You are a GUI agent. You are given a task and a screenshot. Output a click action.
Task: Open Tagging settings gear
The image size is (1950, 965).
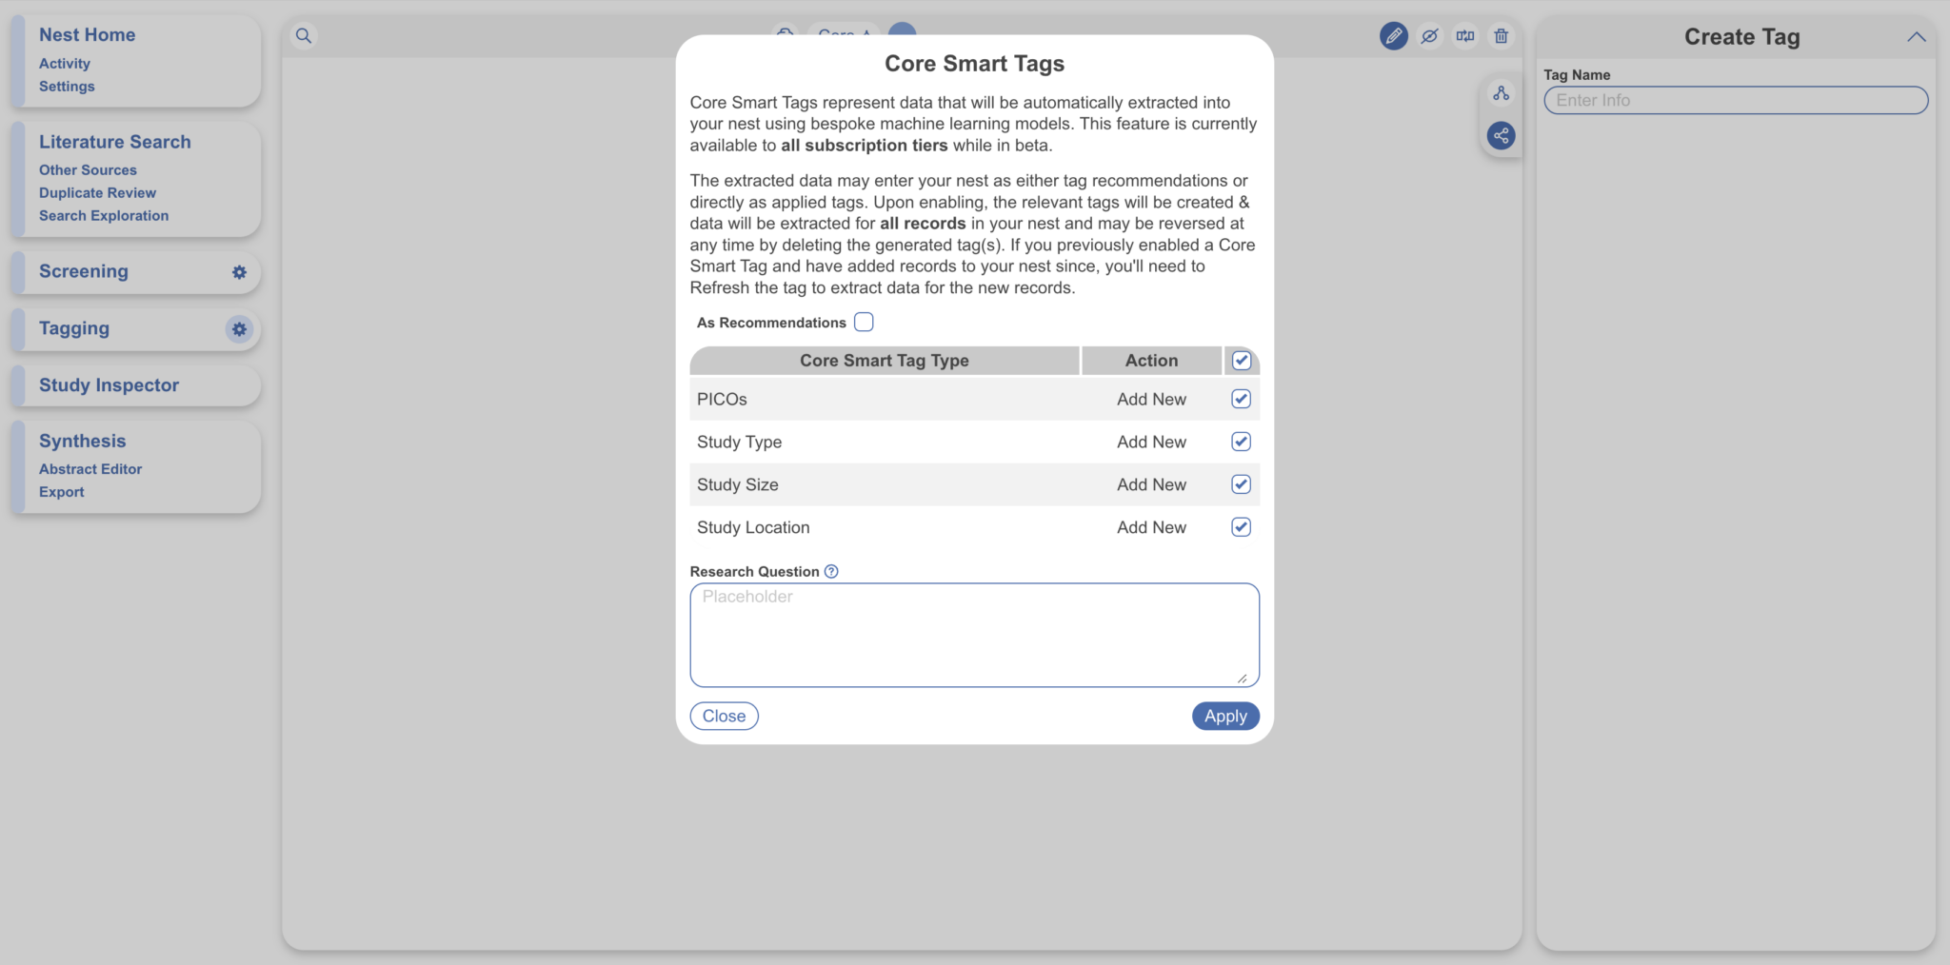(x=239, y=329)
